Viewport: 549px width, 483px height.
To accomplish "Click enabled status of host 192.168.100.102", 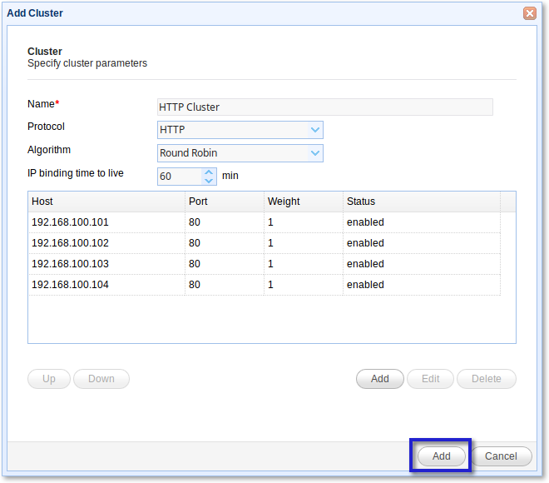I will coord(365,243).
